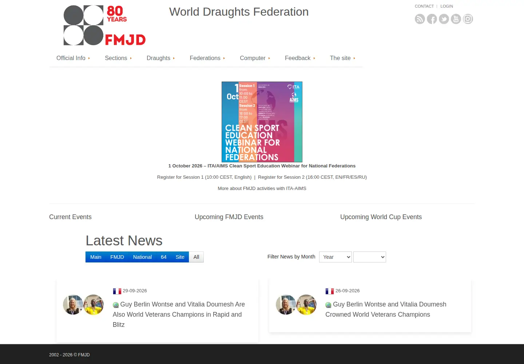
Task: Open the month filter dropdown
Action: pos(370,257)
